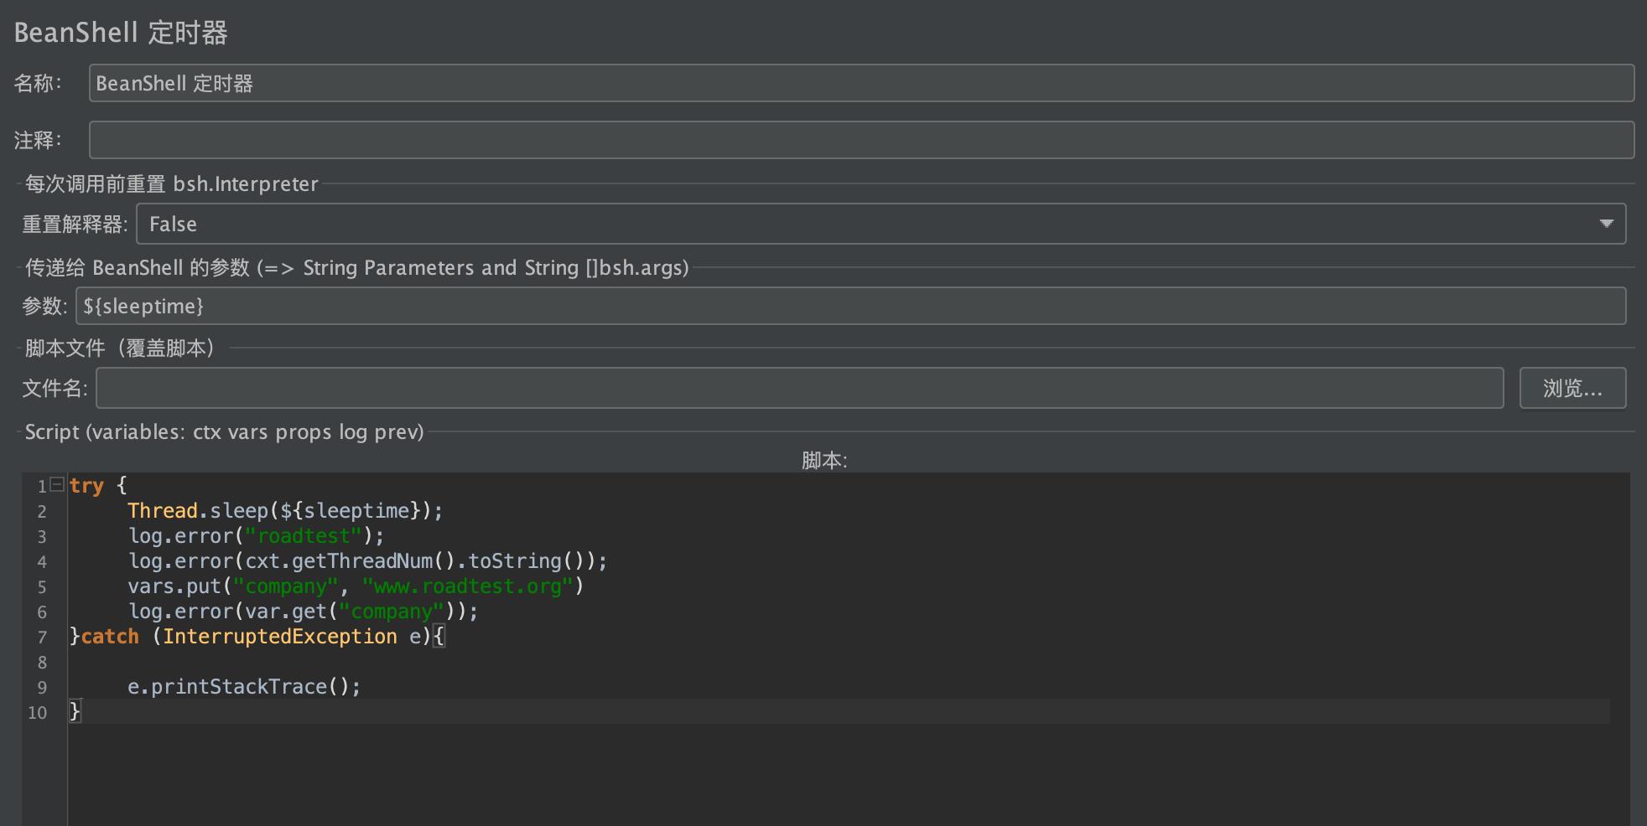Image resolution: width=1647 pixels, height=826 pixels.
Task: Click the 名称 name input field
Action: (861, 83)
